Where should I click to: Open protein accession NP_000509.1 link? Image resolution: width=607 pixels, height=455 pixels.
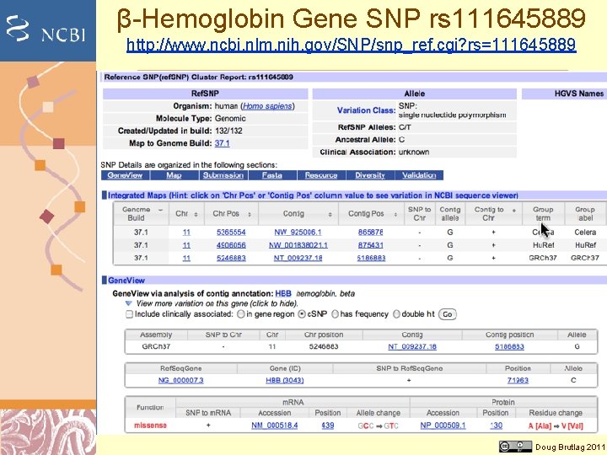point(443,426)
